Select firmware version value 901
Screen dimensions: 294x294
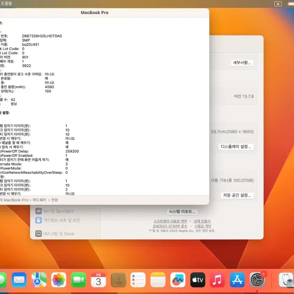tap(25, 57)
